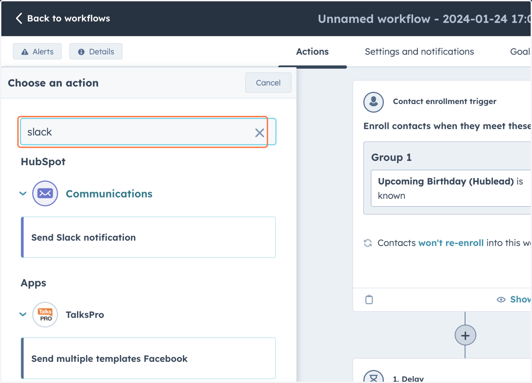Click the contact enrollment trigger person icon
Viewport: 532px width, 383px height.
[x=373, y=102]
